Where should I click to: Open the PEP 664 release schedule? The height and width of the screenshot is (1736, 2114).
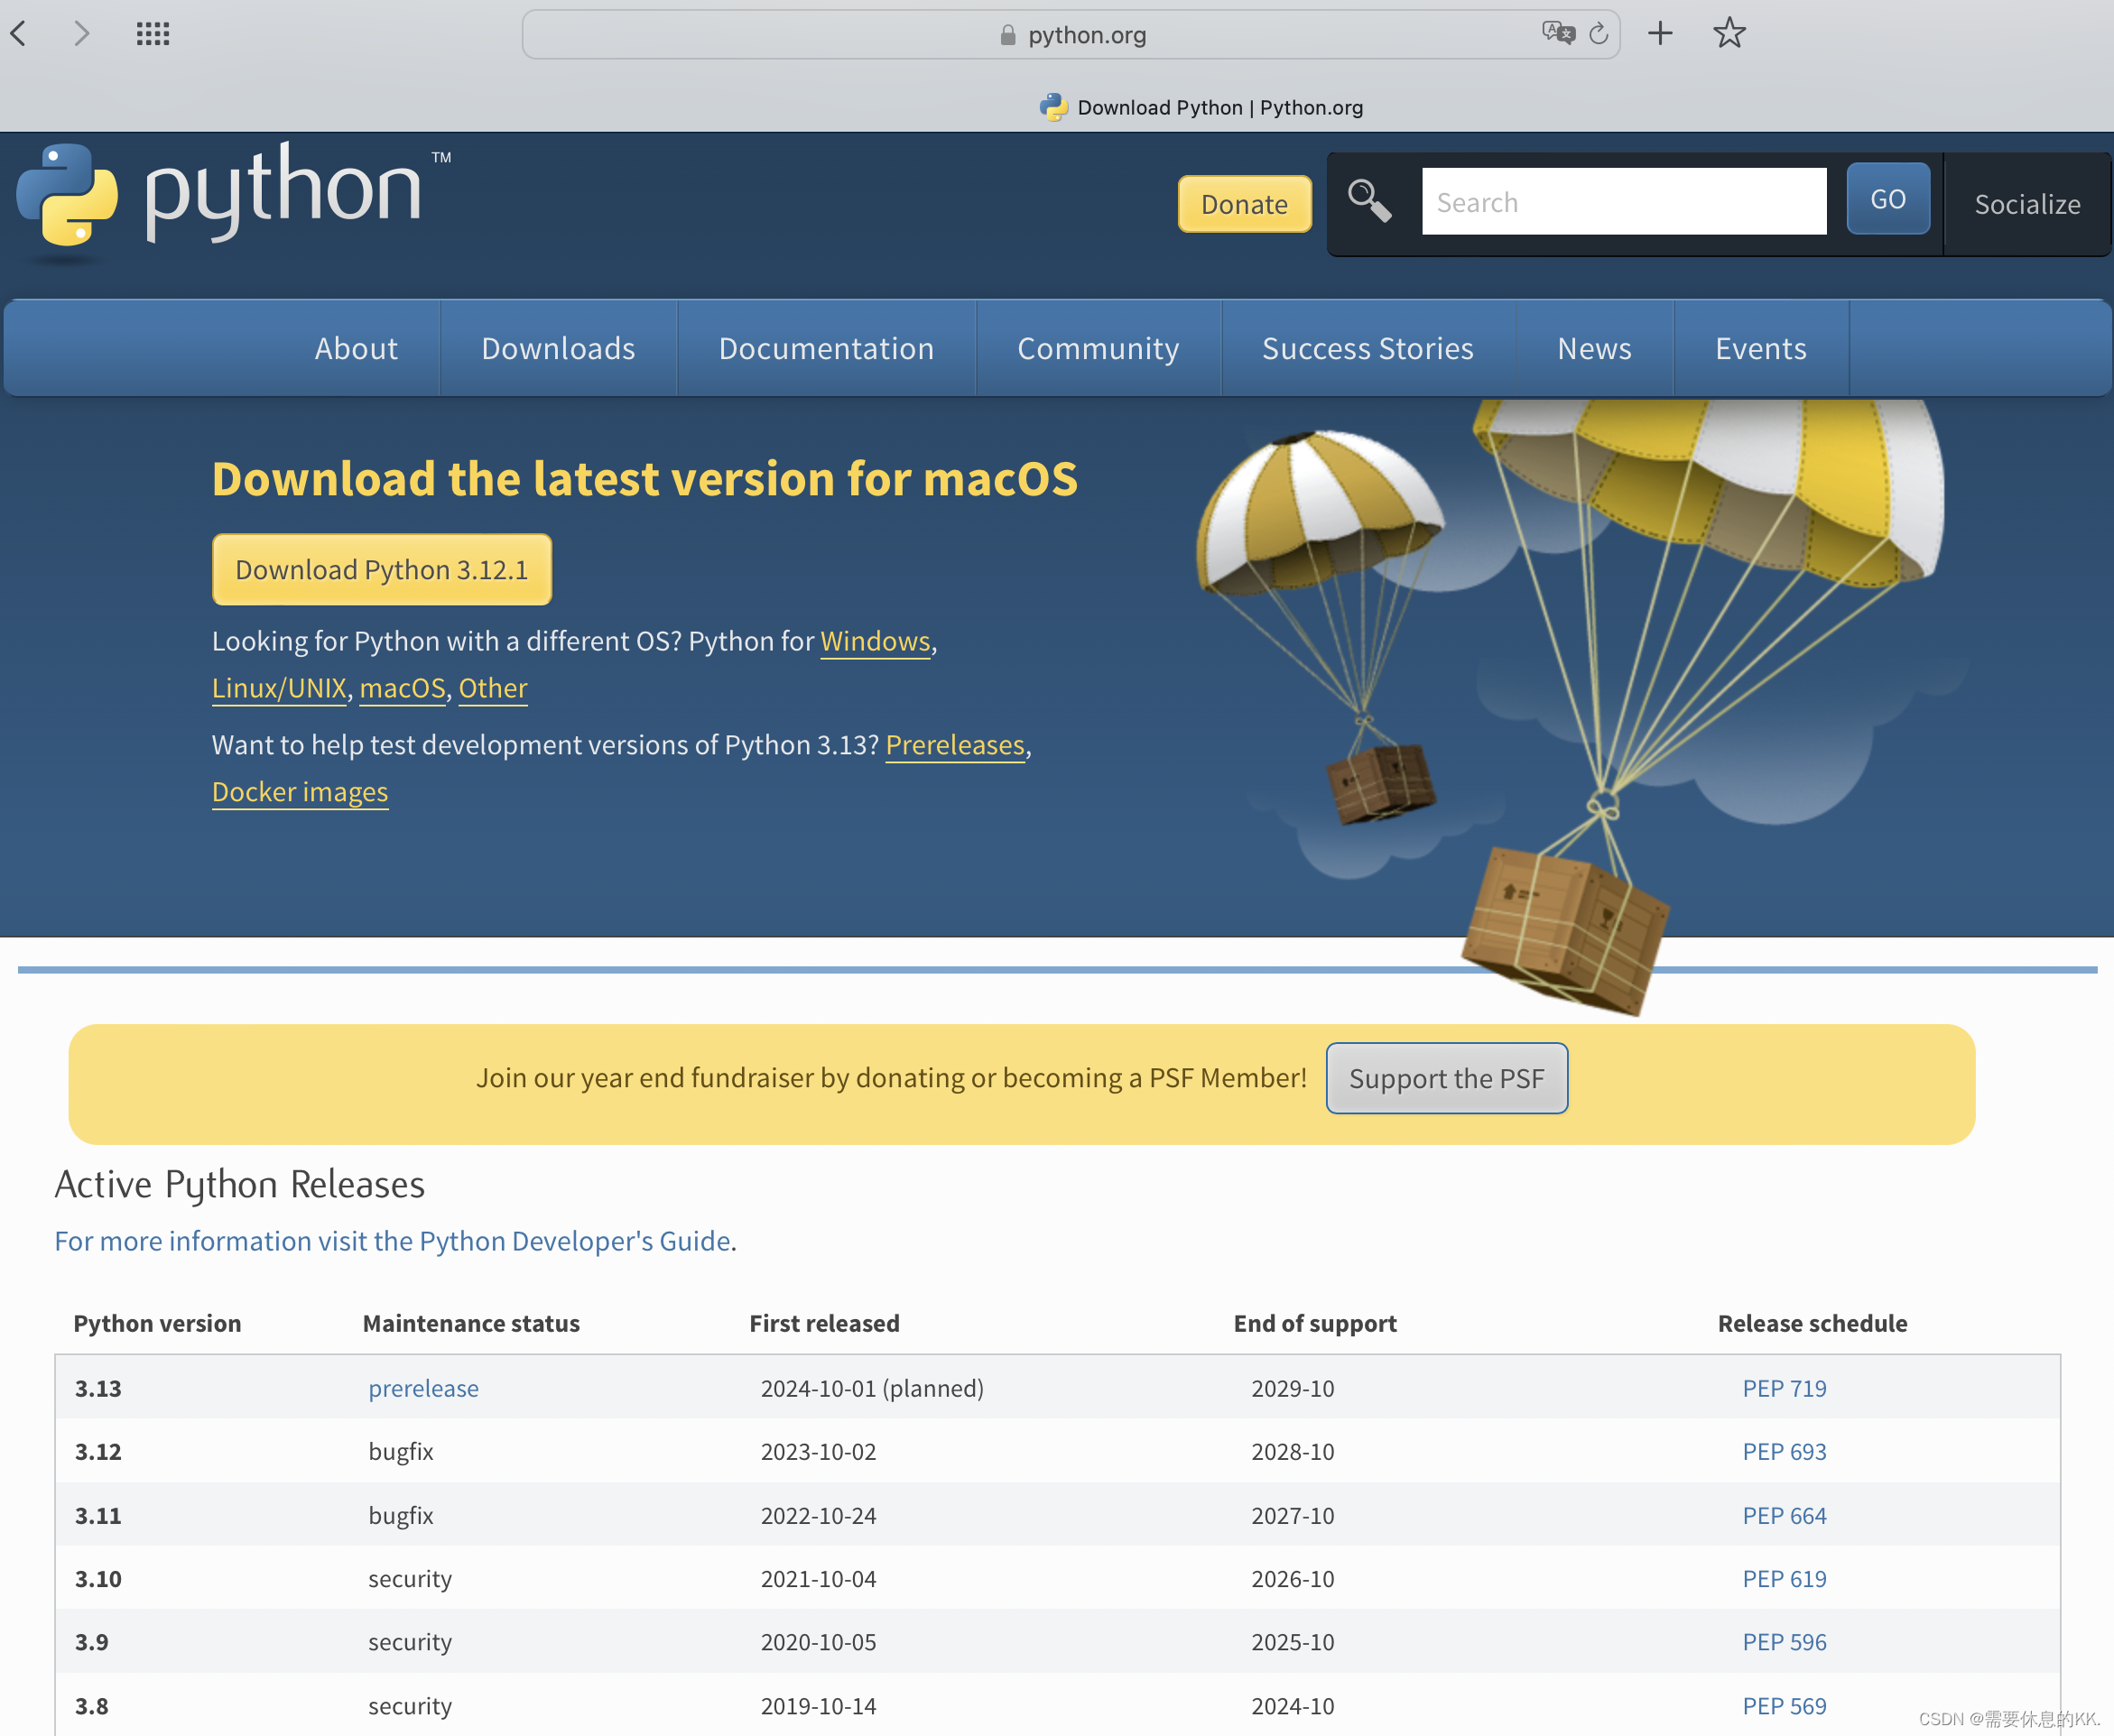coord(1784,1515)
